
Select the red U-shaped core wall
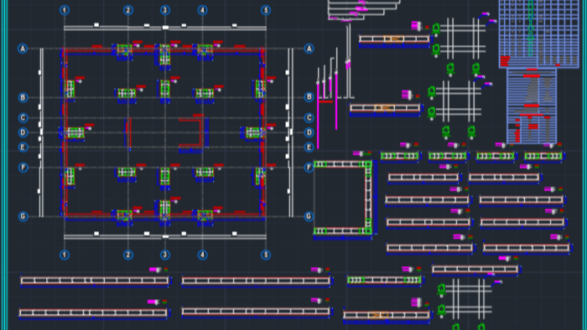[x=191, y=132]
